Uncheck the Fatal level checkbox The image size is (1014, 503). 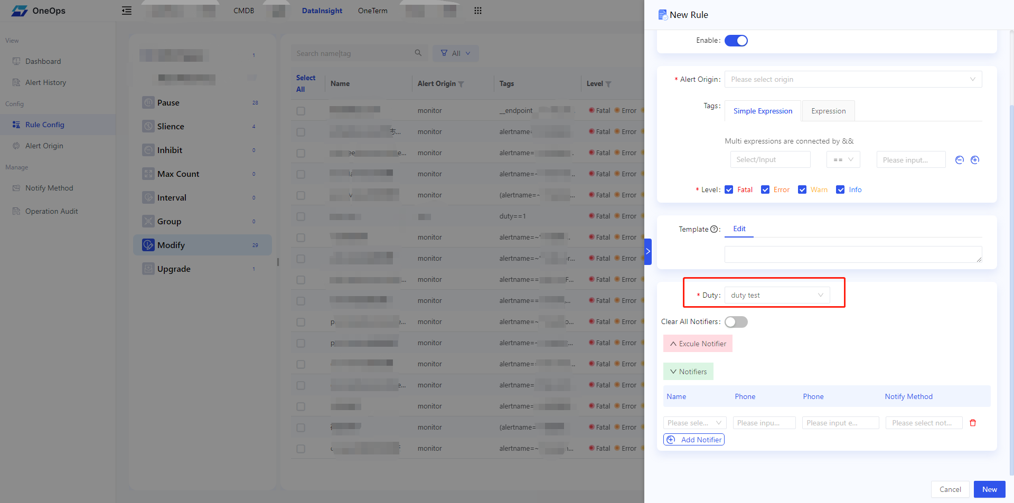(729, 190)
